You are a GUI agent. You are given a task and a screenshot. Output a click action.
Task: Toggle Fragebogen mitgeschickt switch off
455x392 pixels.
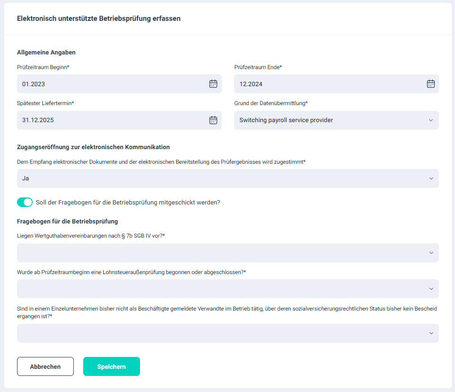coord(25,202)
